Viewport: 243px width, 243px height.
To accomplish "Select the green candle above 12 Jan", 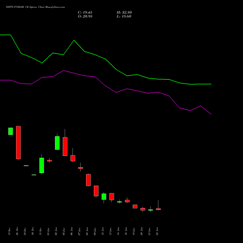I will click(x=104, y=196).
